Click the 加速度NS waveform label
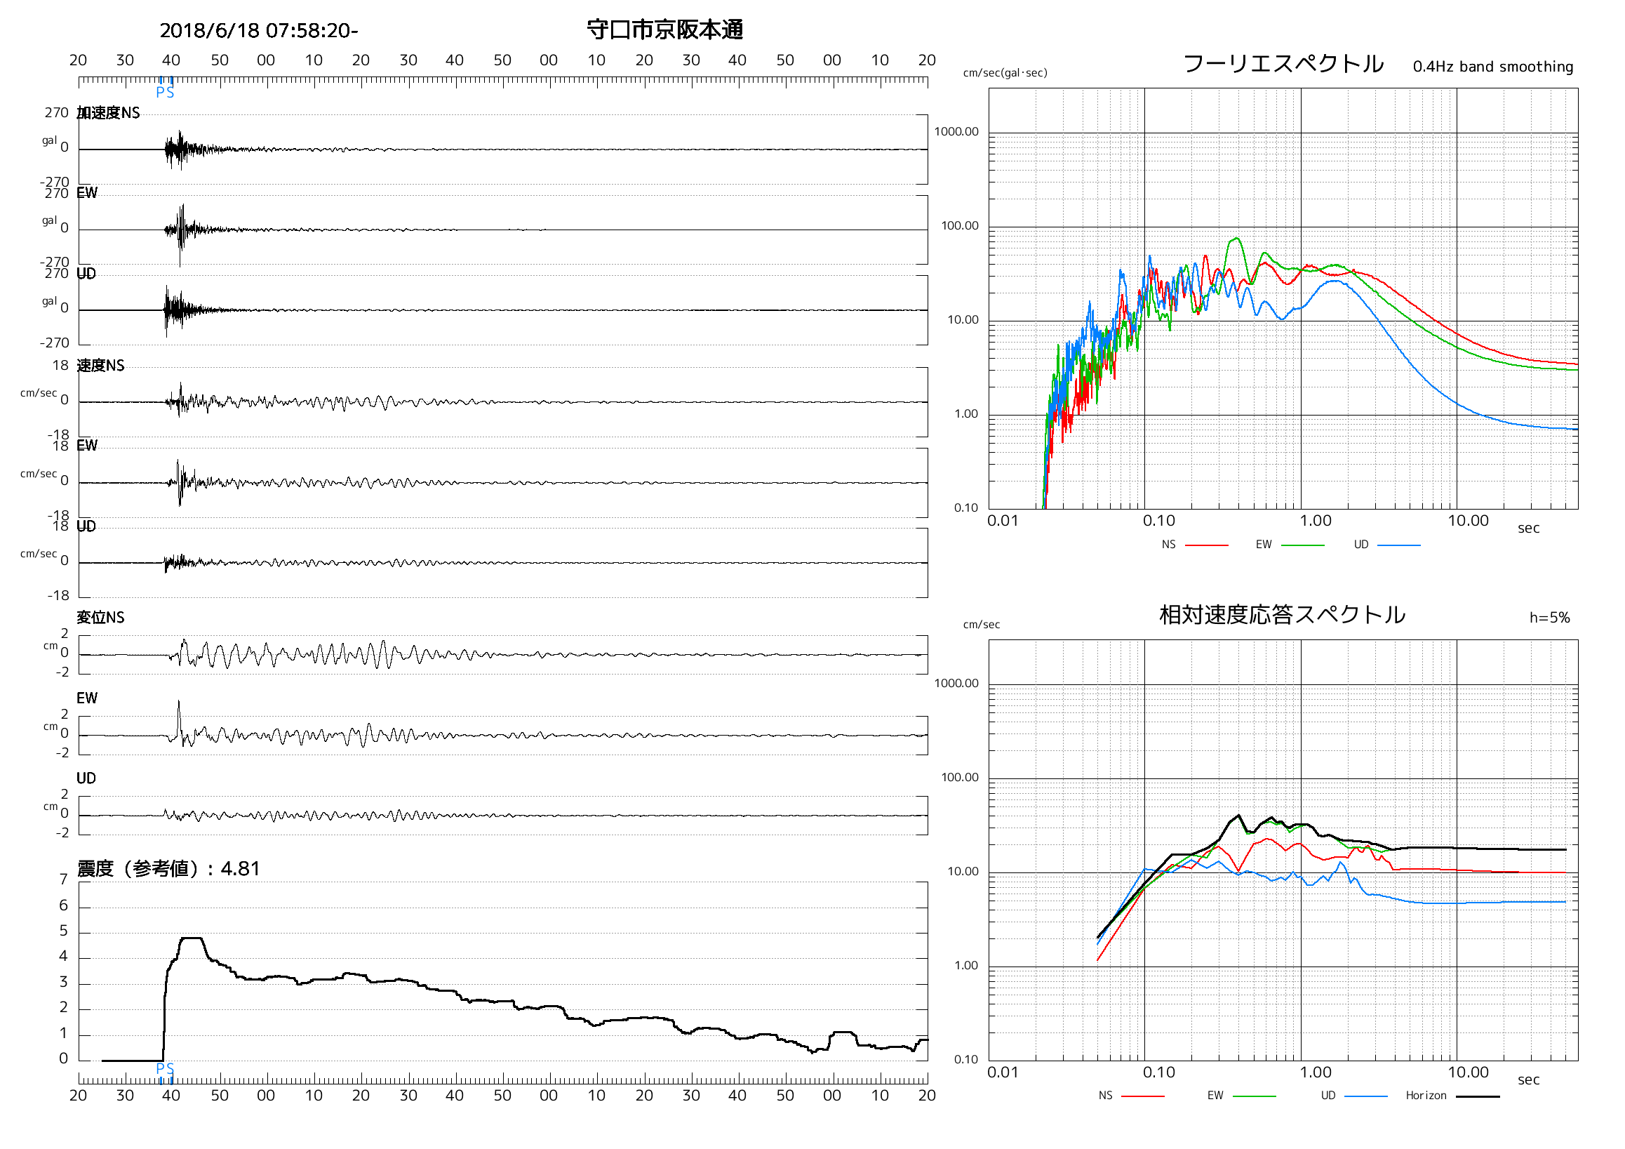The width and height of the screenshot is (1625, 1149). tap(108, 113)
